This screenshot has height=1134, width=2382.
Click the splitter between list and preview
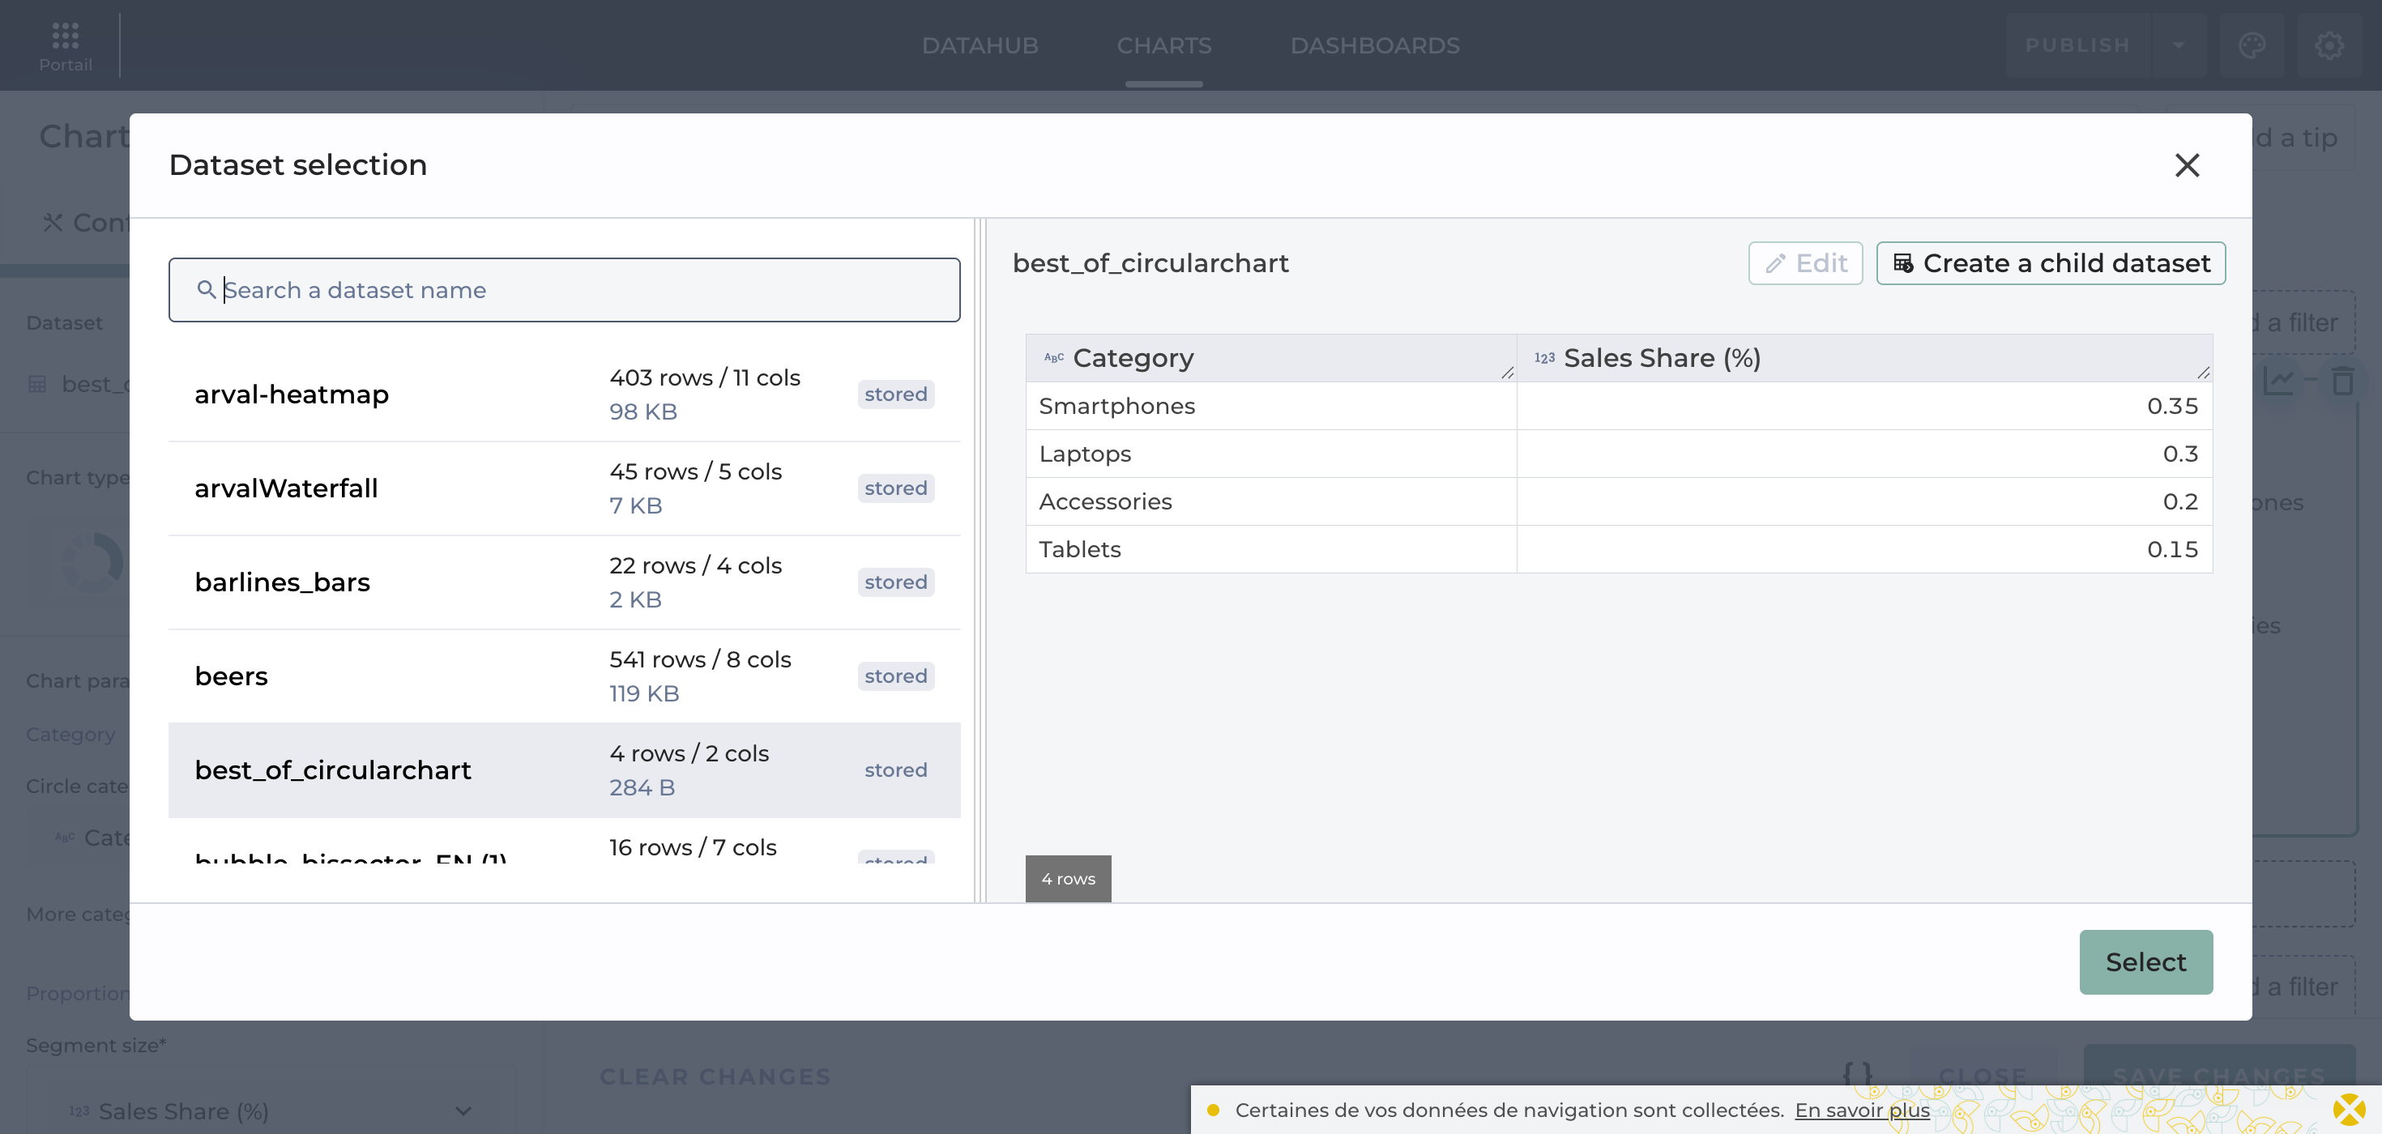pos(980,560)
